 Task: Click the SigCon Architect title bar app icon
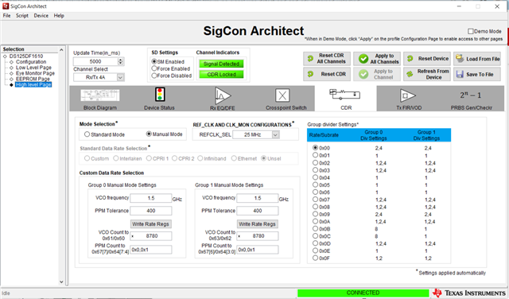(6, 6)
